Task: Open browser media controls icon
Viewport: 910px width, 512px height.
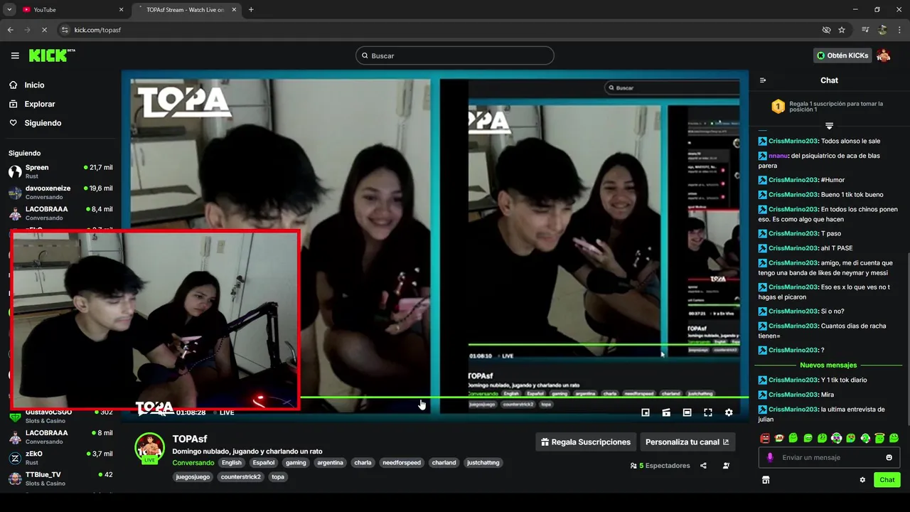Action: click(865, 30)
